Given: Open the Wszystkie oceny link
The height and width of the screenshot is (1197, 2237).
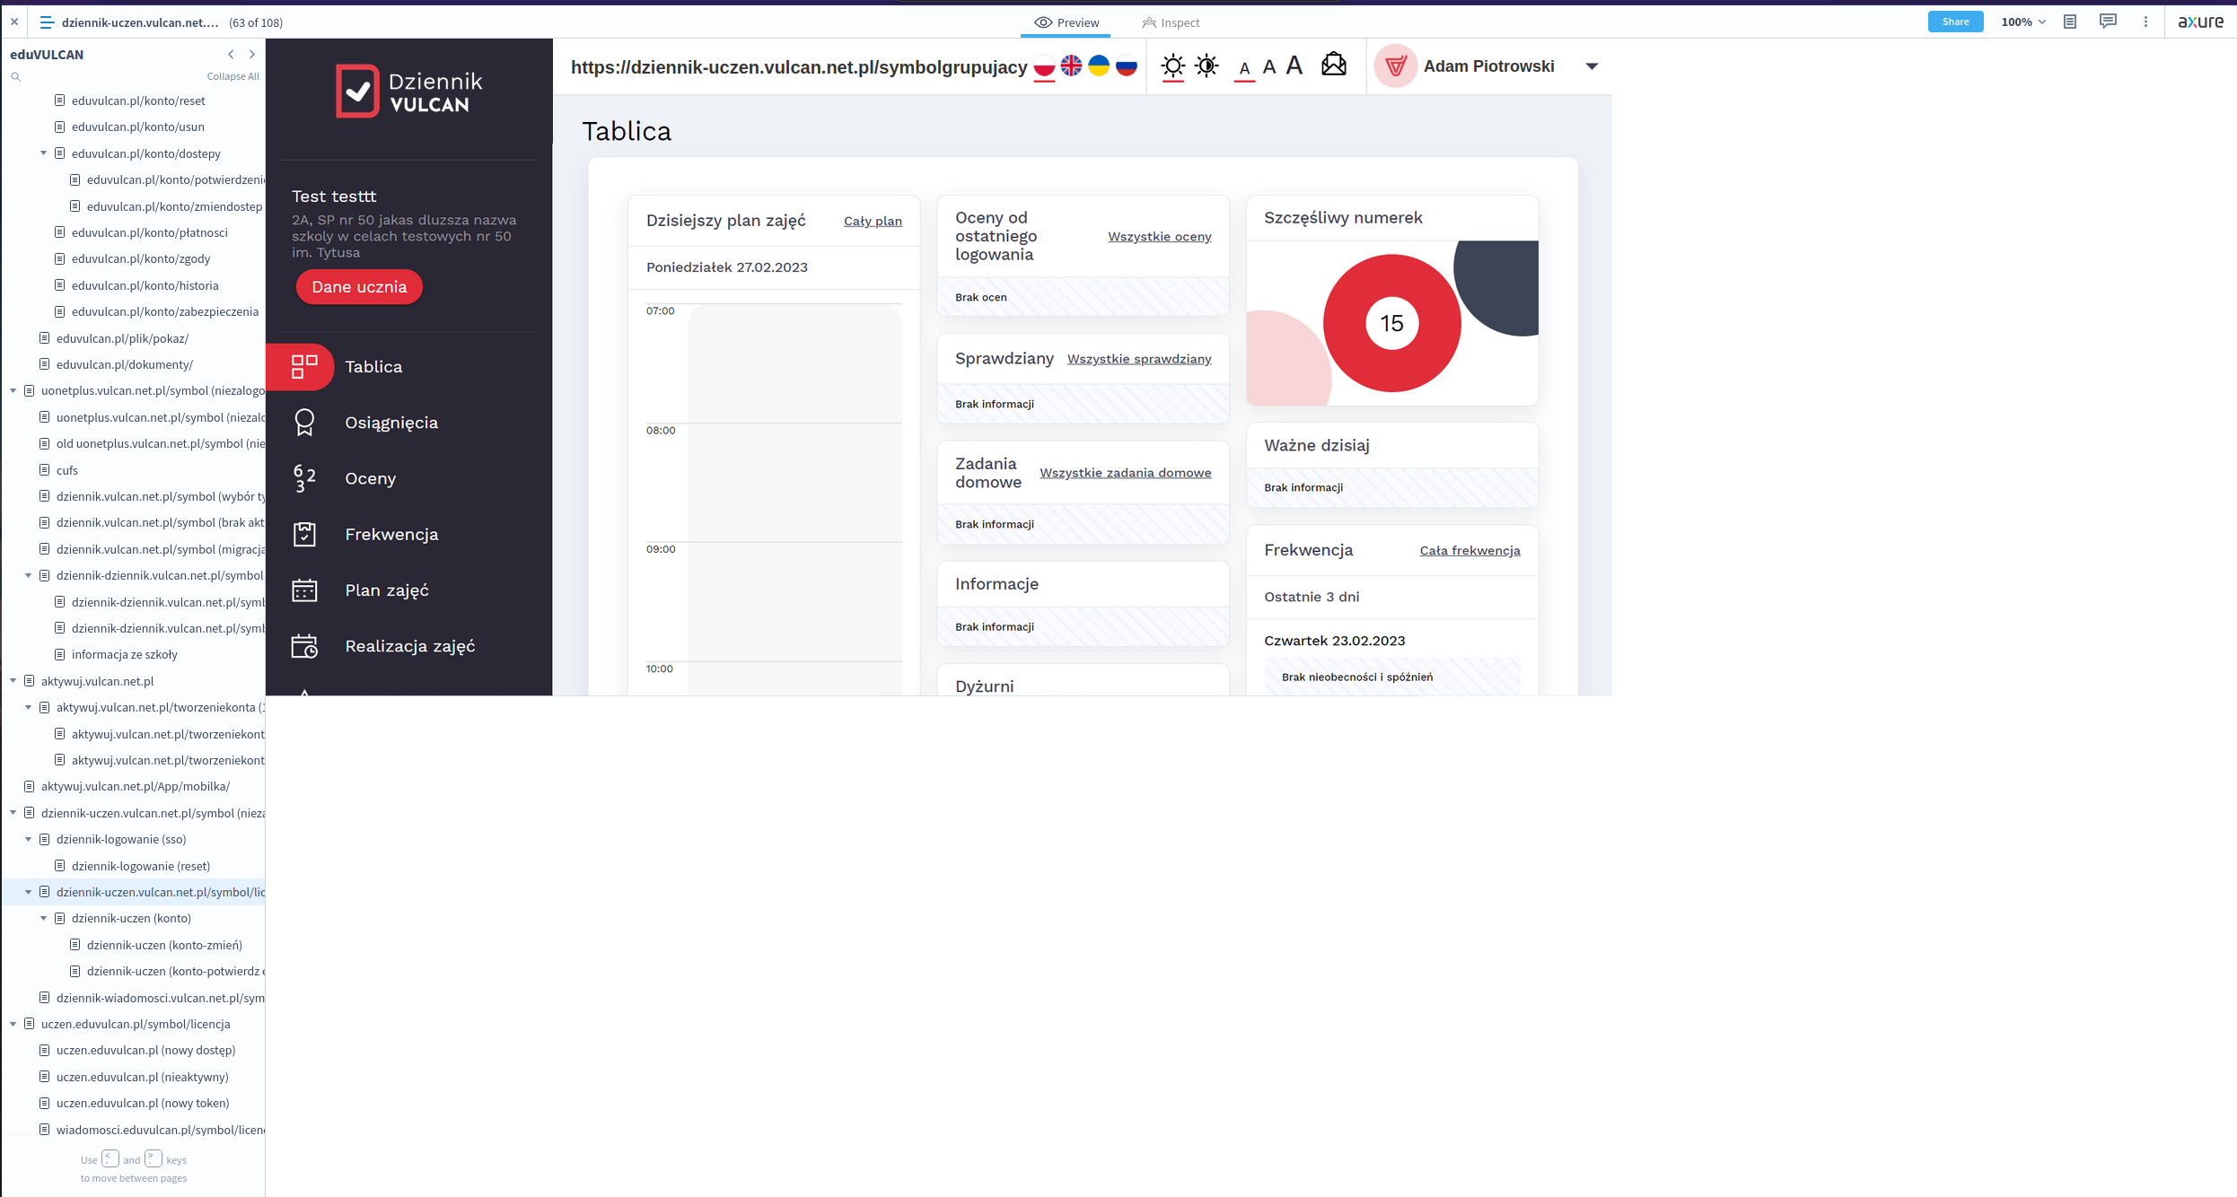Looking at the screenshot, I should click(x=1159, y=237).
